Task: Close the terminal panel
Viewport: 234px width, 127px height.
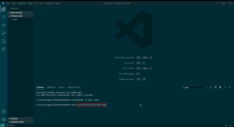Action: click(230, 87)
